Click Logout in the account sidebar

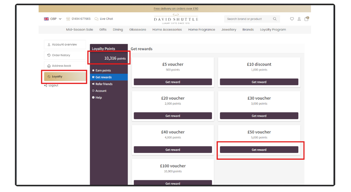(53, 85)
